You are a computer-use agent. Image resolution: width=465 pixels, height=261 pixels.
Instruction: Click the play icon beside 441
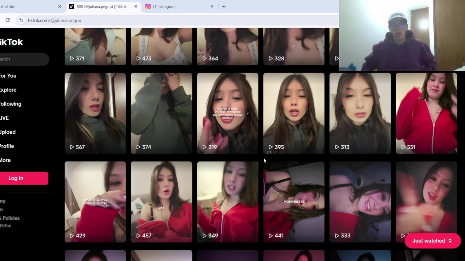(271, 236)
